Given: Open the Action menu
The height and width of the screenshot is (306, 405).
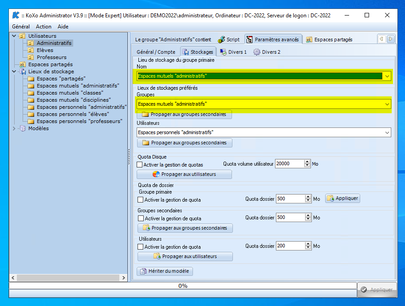Looking at the screenshot, I should coord(43,27).
